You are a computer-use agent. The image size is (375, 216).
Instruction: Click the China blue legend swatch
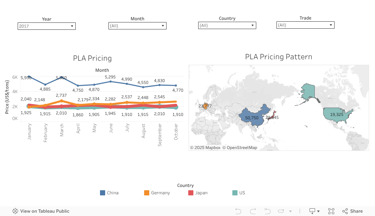pos(103,193)
